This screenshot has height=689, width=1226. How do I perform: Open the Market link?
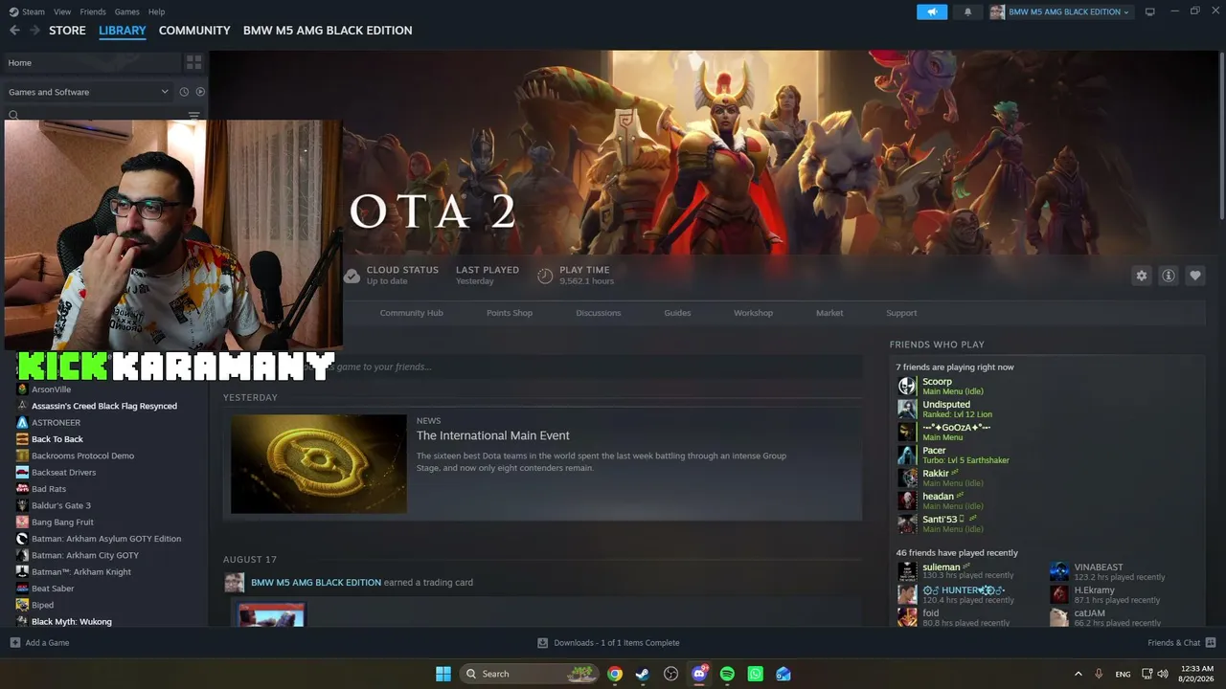pyautogui.click(x=829, y=313)
